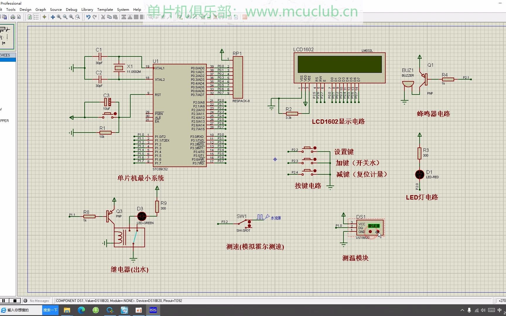Pause the running simulation
This screenshot has height=316, width=506.
[4, 300]
